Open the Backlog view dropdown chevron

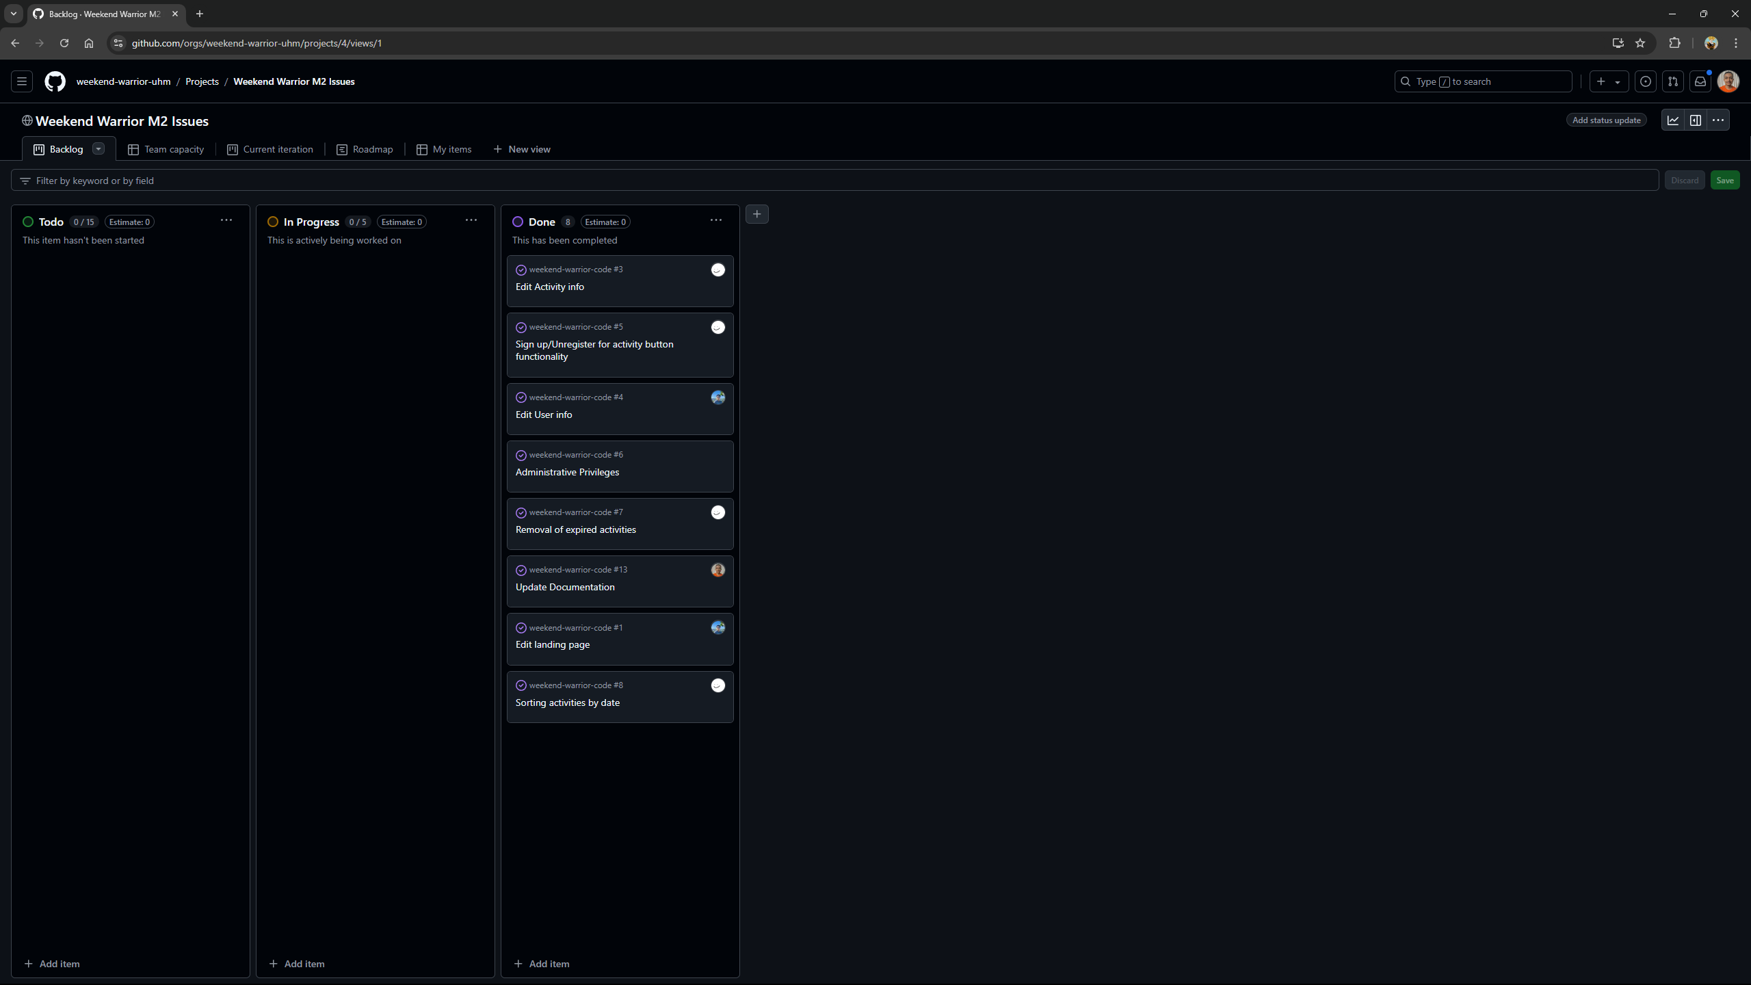coord(98,148)
